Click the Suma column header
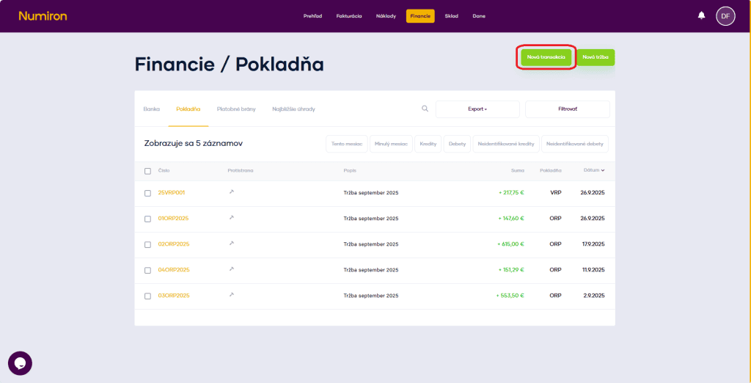Image resolution: width=751 pixels, height=383 pixels. pos(517,171)
